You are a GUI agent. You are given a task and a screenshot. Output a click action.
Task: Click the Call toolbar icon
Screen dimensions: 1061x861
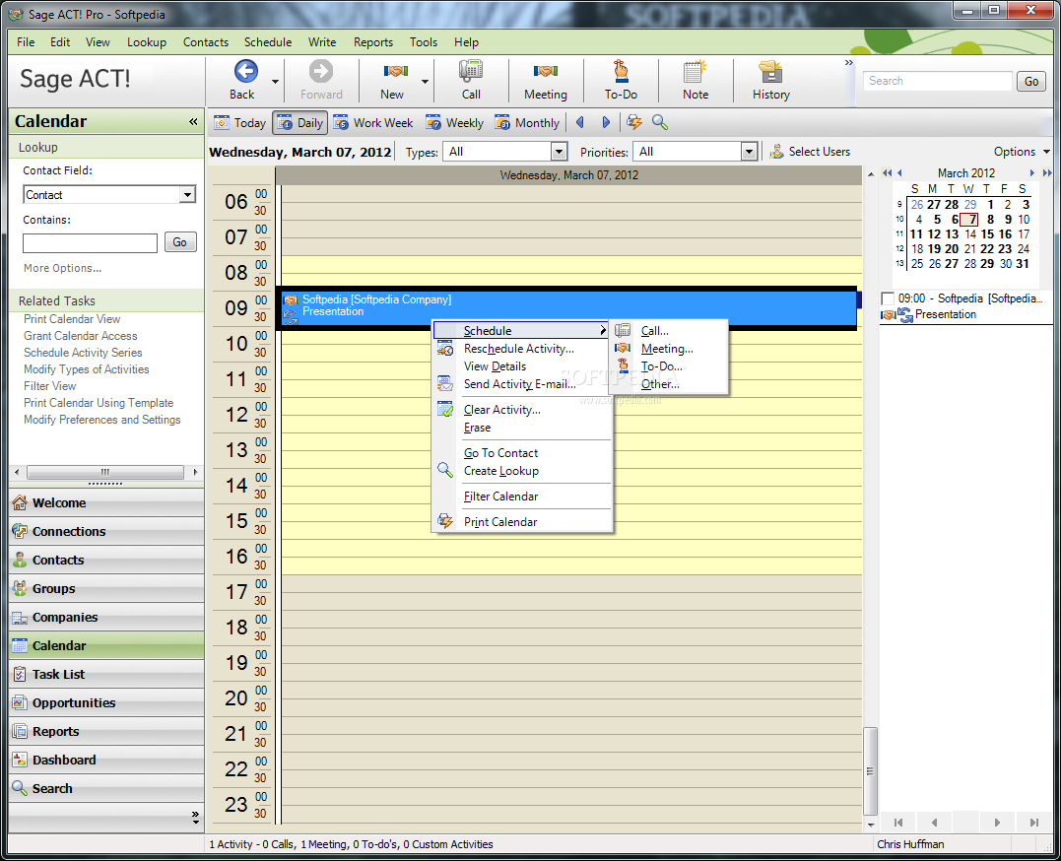[x=471, y=71]
